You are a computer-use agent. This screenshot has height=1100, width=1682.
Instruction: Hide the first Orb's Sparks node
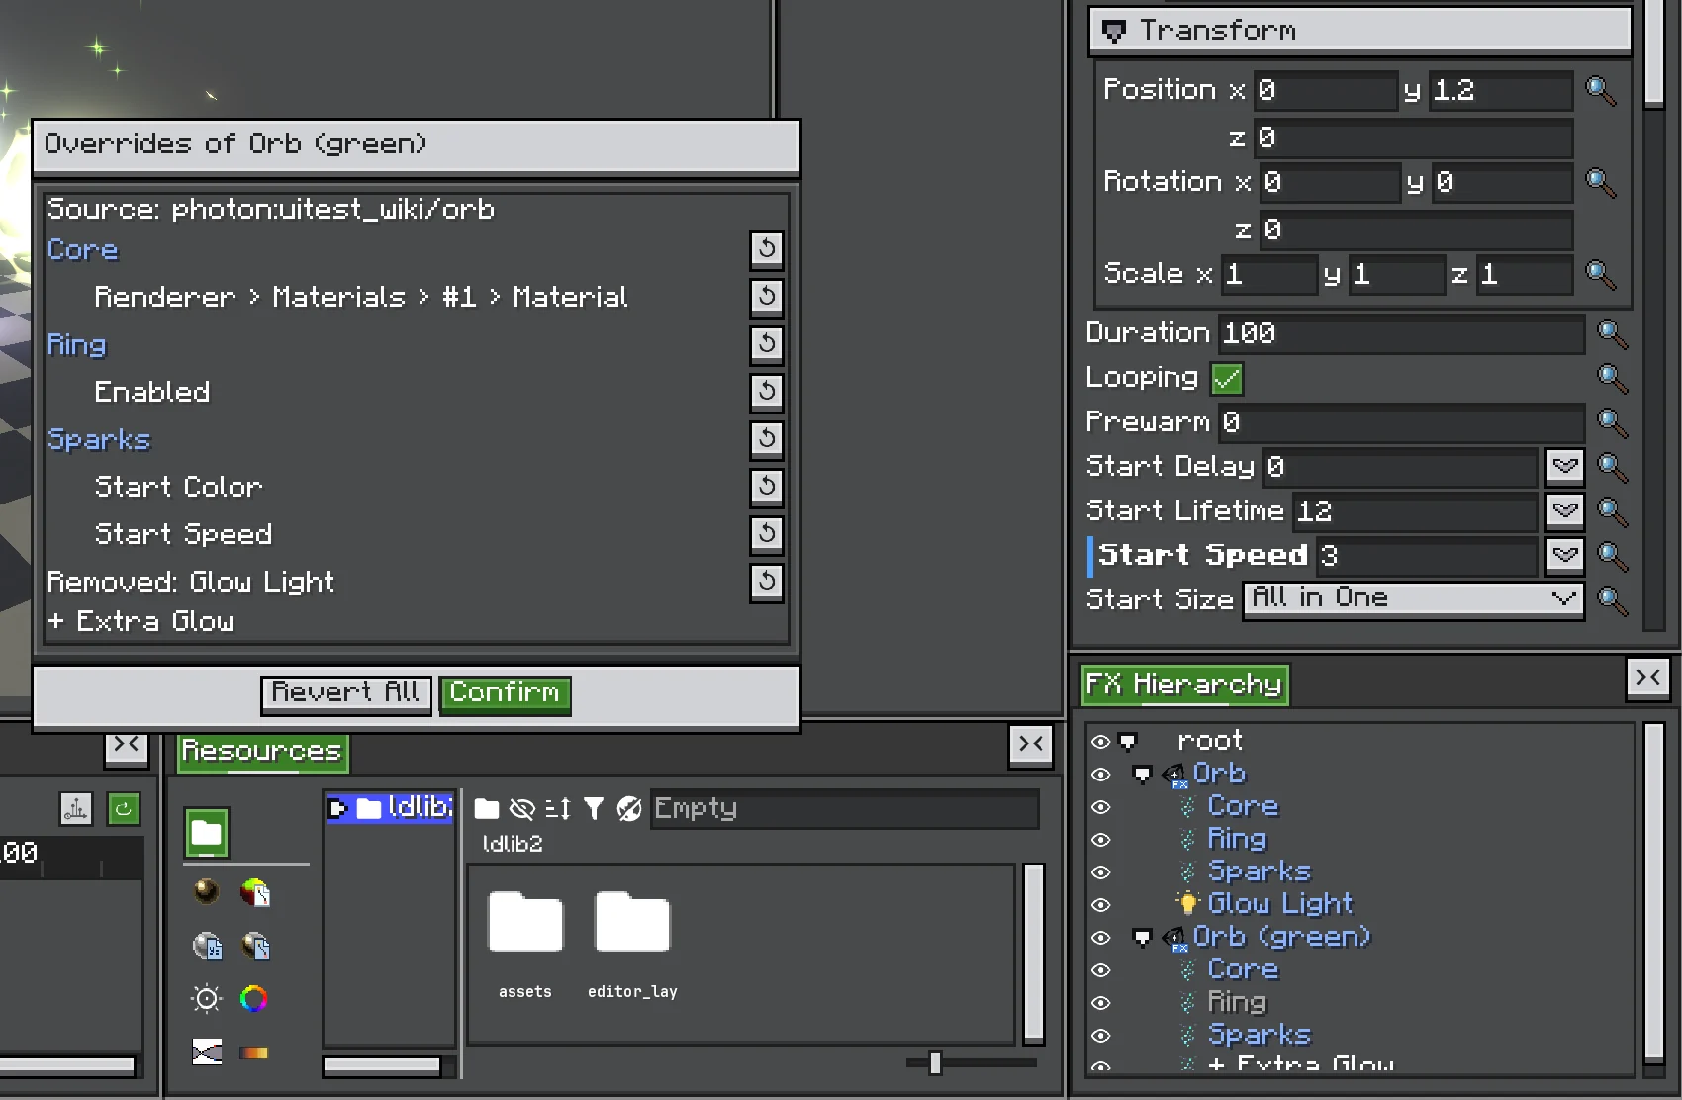[x=1100, y=871]
